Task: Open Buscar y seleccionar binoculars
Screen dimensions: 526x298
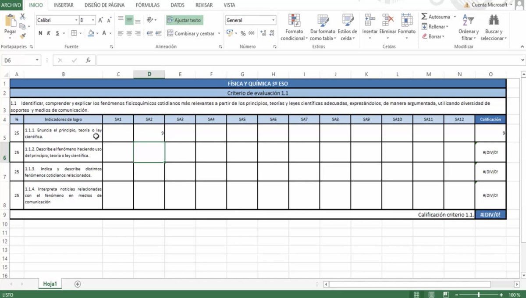Action: point(494,27)
